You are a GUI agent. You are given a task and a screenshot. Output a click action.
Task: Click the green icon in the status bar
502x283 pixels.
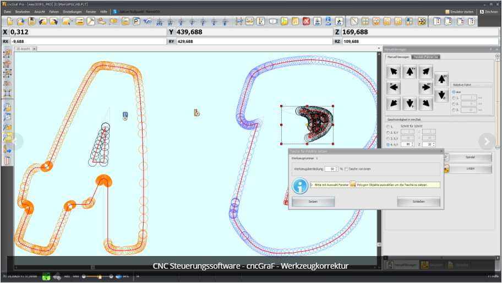(46, 276)
